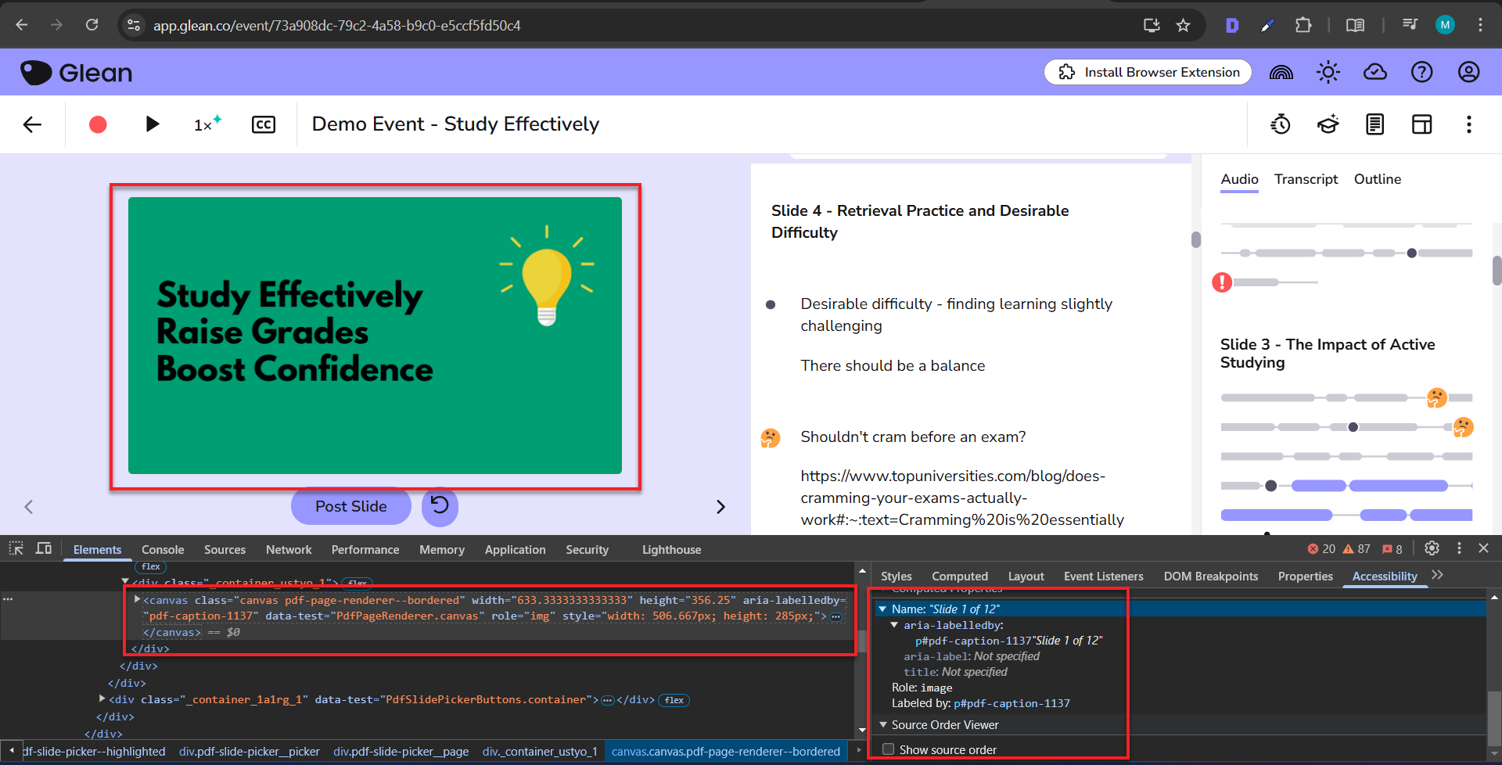
Task: Go to next slide with right arrow
Action: tap(720, 507)
